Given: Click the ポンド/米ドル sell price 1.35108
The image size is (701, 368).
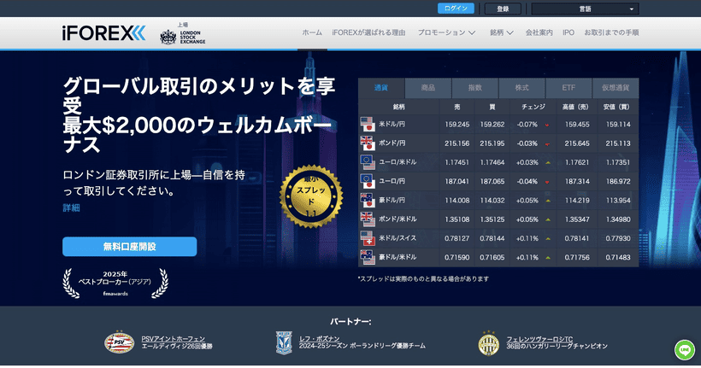Looking at the screenshot, I should [x=457, y=219].
